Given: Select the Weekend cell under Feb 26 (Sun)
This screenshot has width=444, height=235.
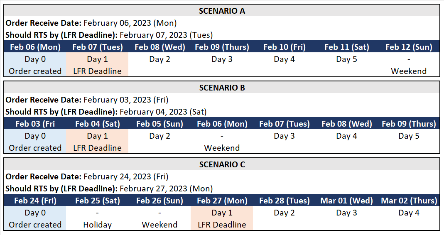Looking at the screenshot, I should click(160, 218).
